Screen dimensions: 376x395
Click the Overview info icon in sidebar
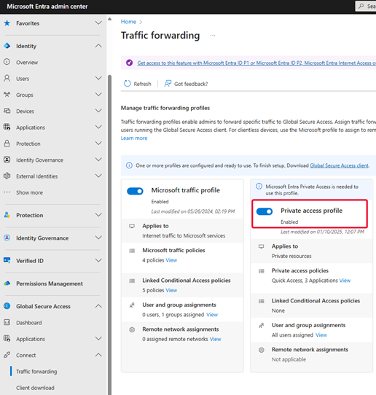[x=7, y=62]
